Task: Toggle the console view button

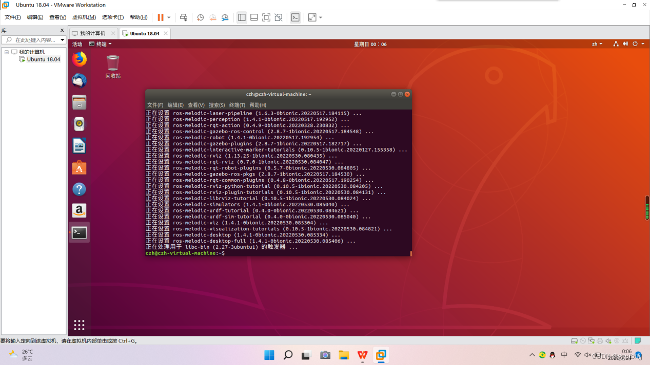Action: click(x=296, y=17)
